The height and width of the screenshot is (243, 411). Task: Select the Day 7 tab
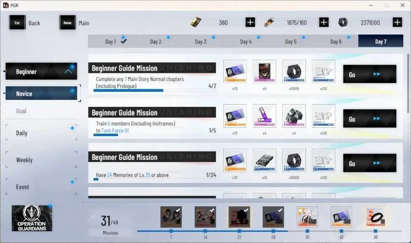(381, 42)
